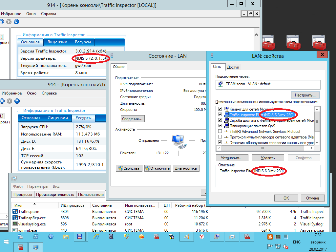Switch to Лицензии tab in upper console
This screenshot has height=252, width=336.
coord(57,42)
